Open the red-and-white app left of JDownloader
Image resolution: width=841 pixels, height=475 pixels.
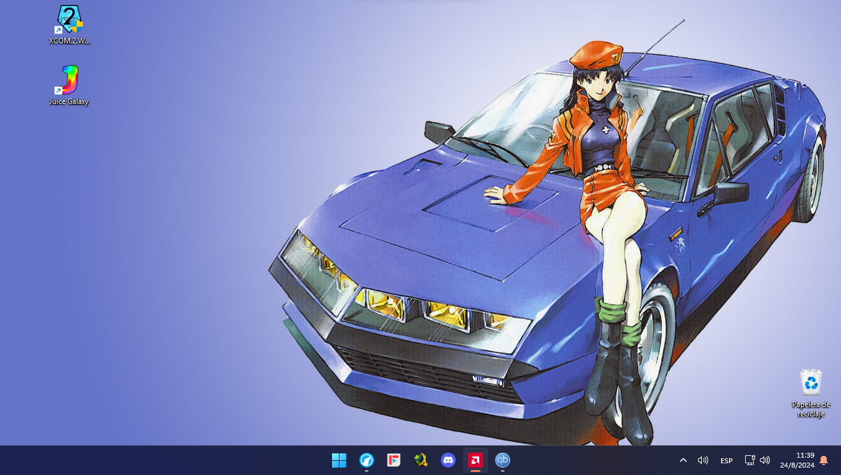tap(394, 460)
